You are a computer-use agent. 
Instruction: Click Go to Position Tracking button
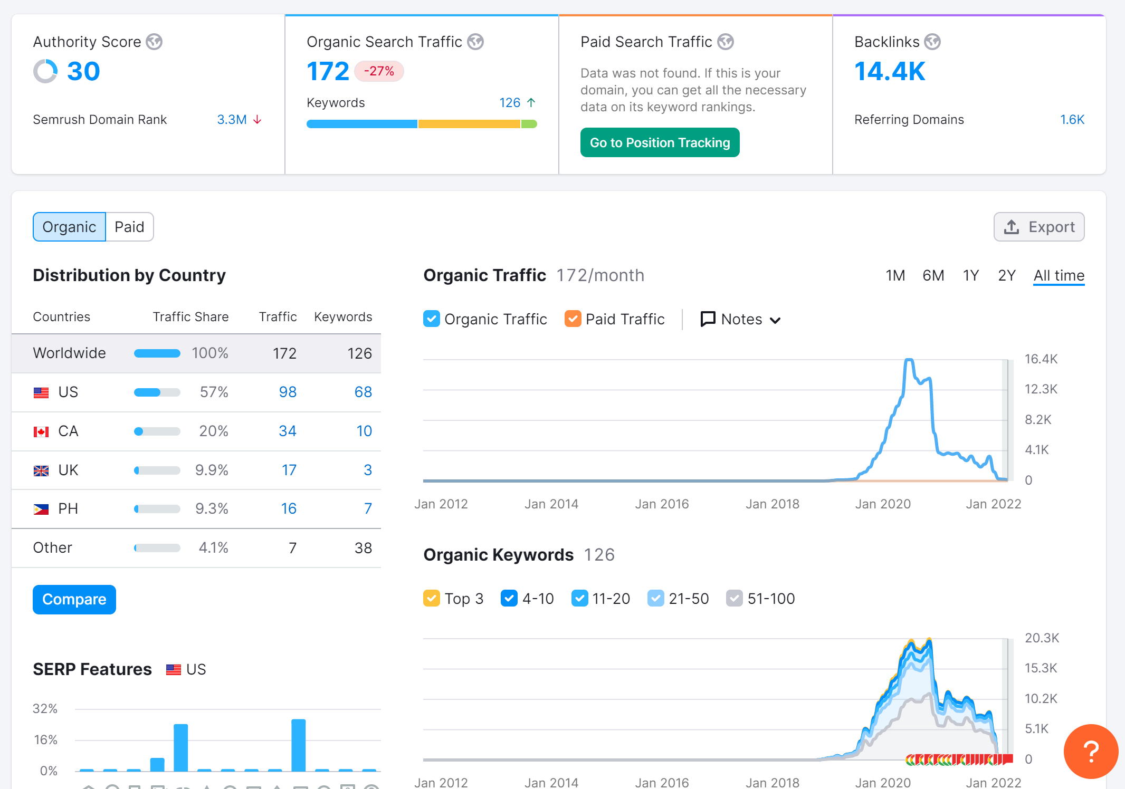coord(660,142)
